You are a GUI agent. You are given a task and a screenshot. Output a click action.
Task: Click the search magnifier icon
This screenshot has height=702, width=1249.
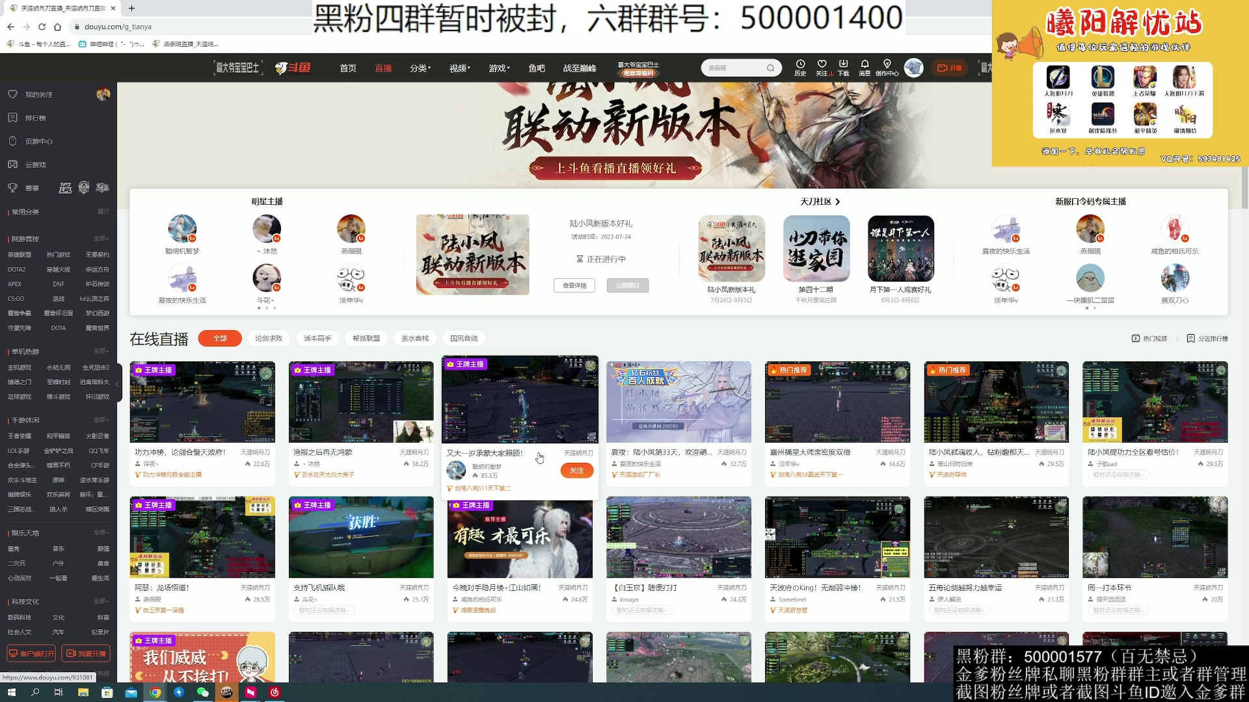771,68
